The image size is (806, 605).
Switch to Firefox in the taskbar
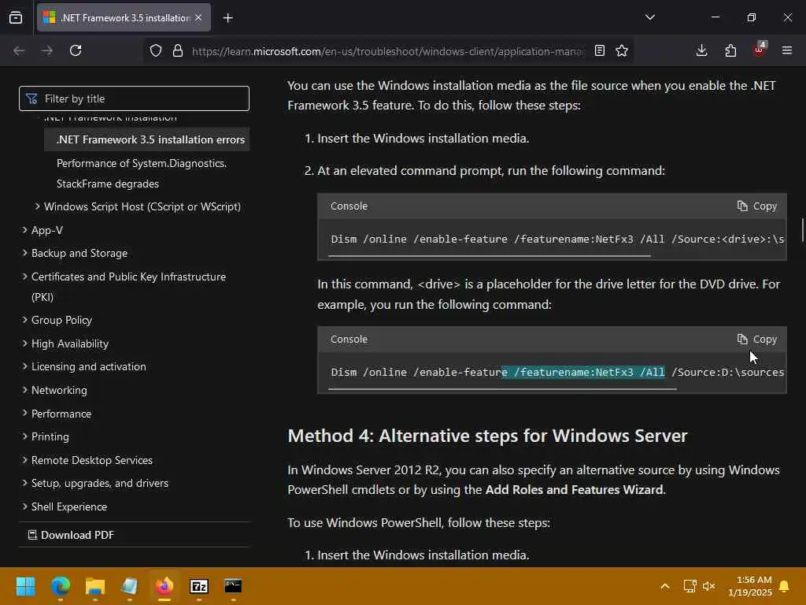coord(165,586)
